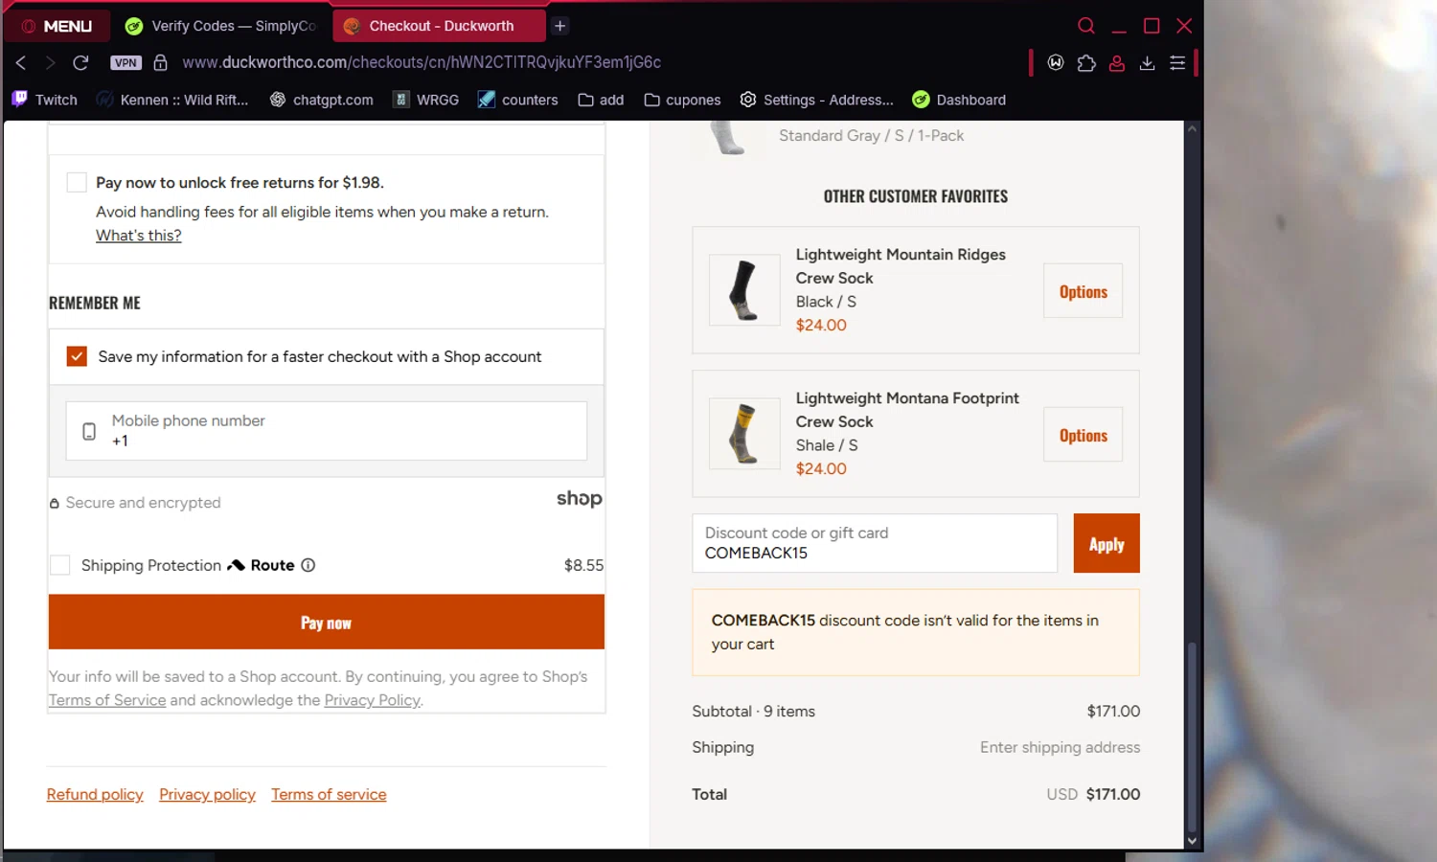Image resolution: width=1437 pixels, height=862 pixels.
Task: Open the downloads icon
Action: point(1147,62)
